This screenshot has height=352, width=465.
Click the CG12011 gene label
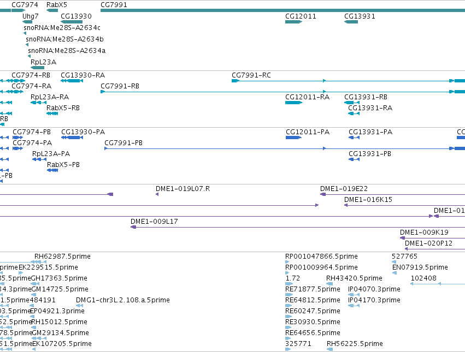click(301, 16)
